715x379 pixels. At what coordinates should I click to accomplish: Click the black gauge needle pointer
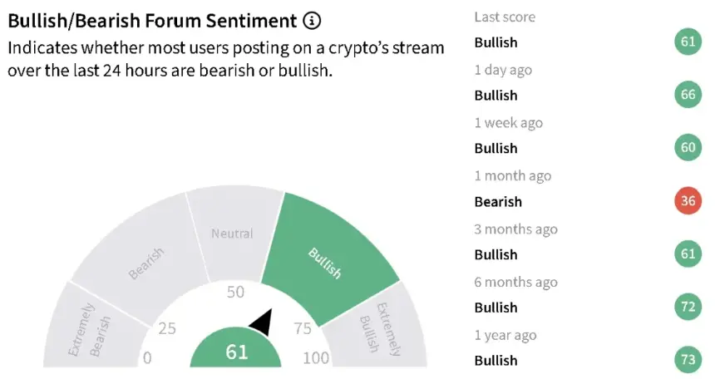tap(262, 322)
